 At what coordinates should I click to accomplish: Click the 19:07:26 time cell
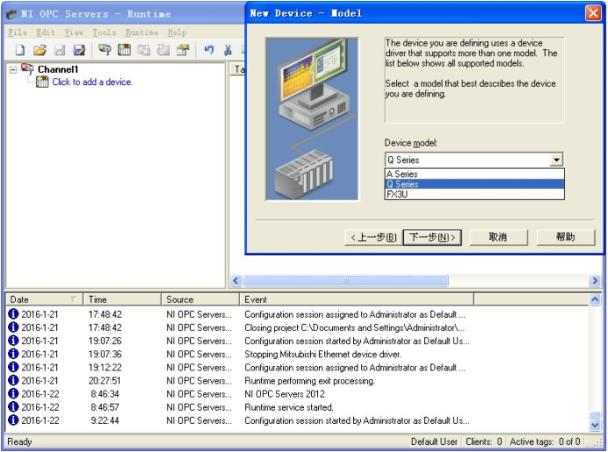[x=105, y=341]
